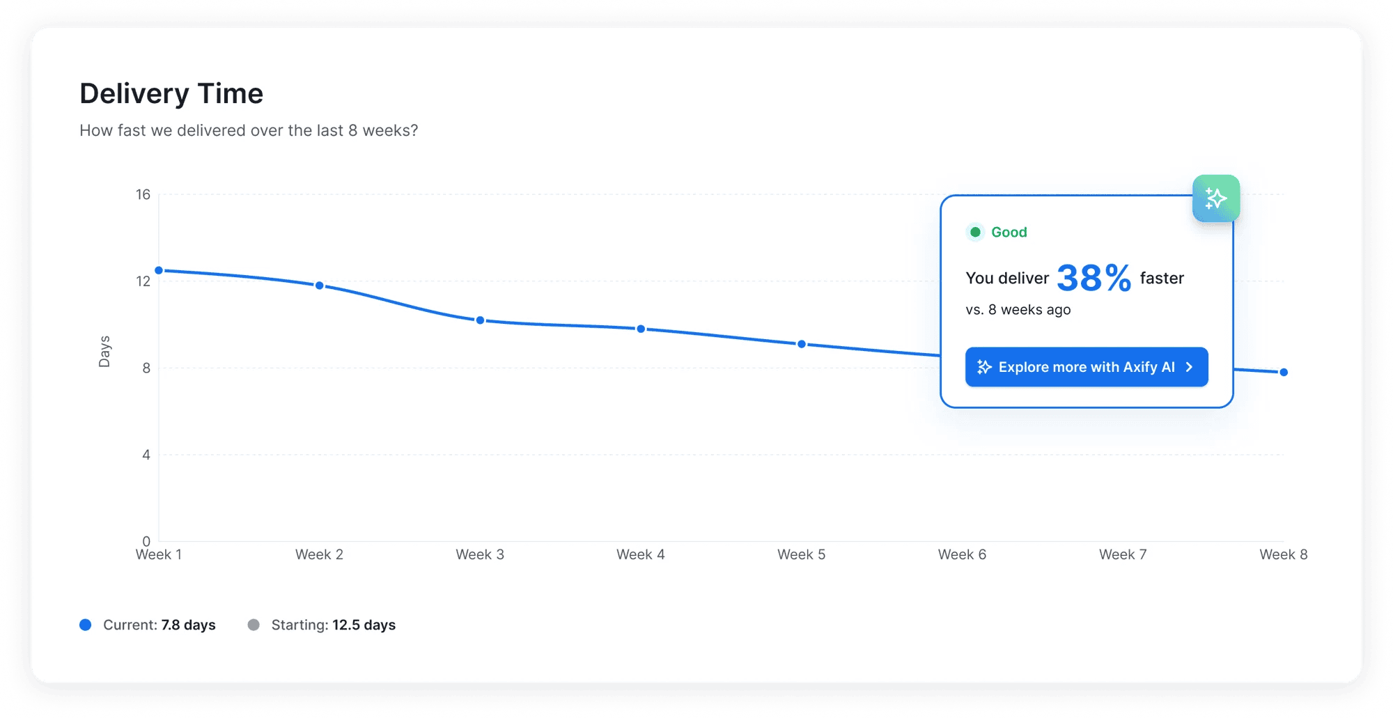Toggle the Good status indicator badge
1393x718 pixels.
point(996,232)
